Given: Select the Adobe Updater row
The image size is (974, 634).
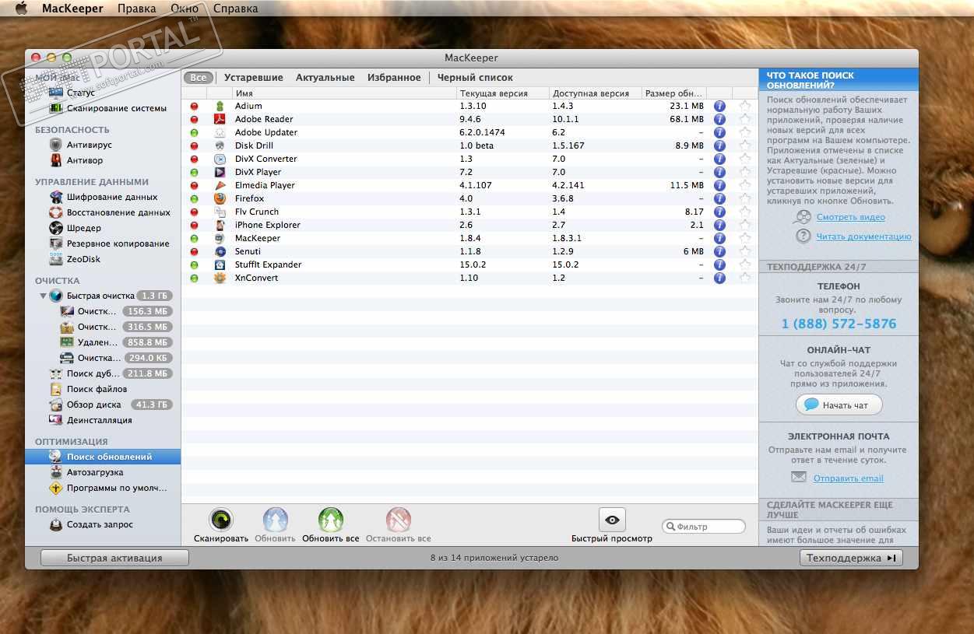Looking at the screenshot, I should 469,132.
